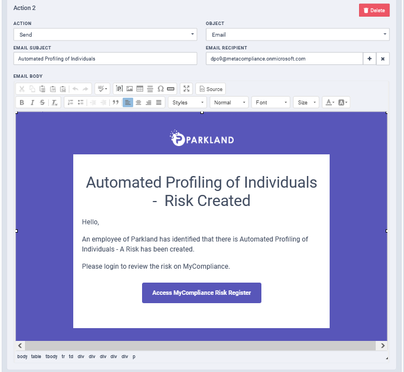Open the Object dropdown showing Email
This screenshot has width=404, height=372.
click(297, 34)
